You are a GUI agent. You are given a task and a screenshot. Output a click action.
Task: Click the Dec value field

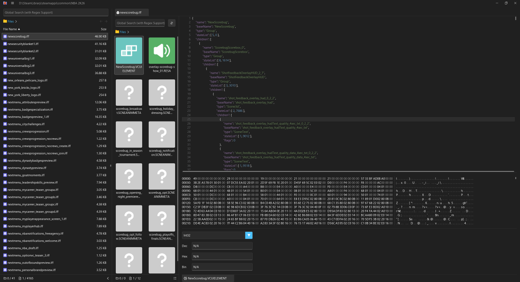[x=222, y=246]
